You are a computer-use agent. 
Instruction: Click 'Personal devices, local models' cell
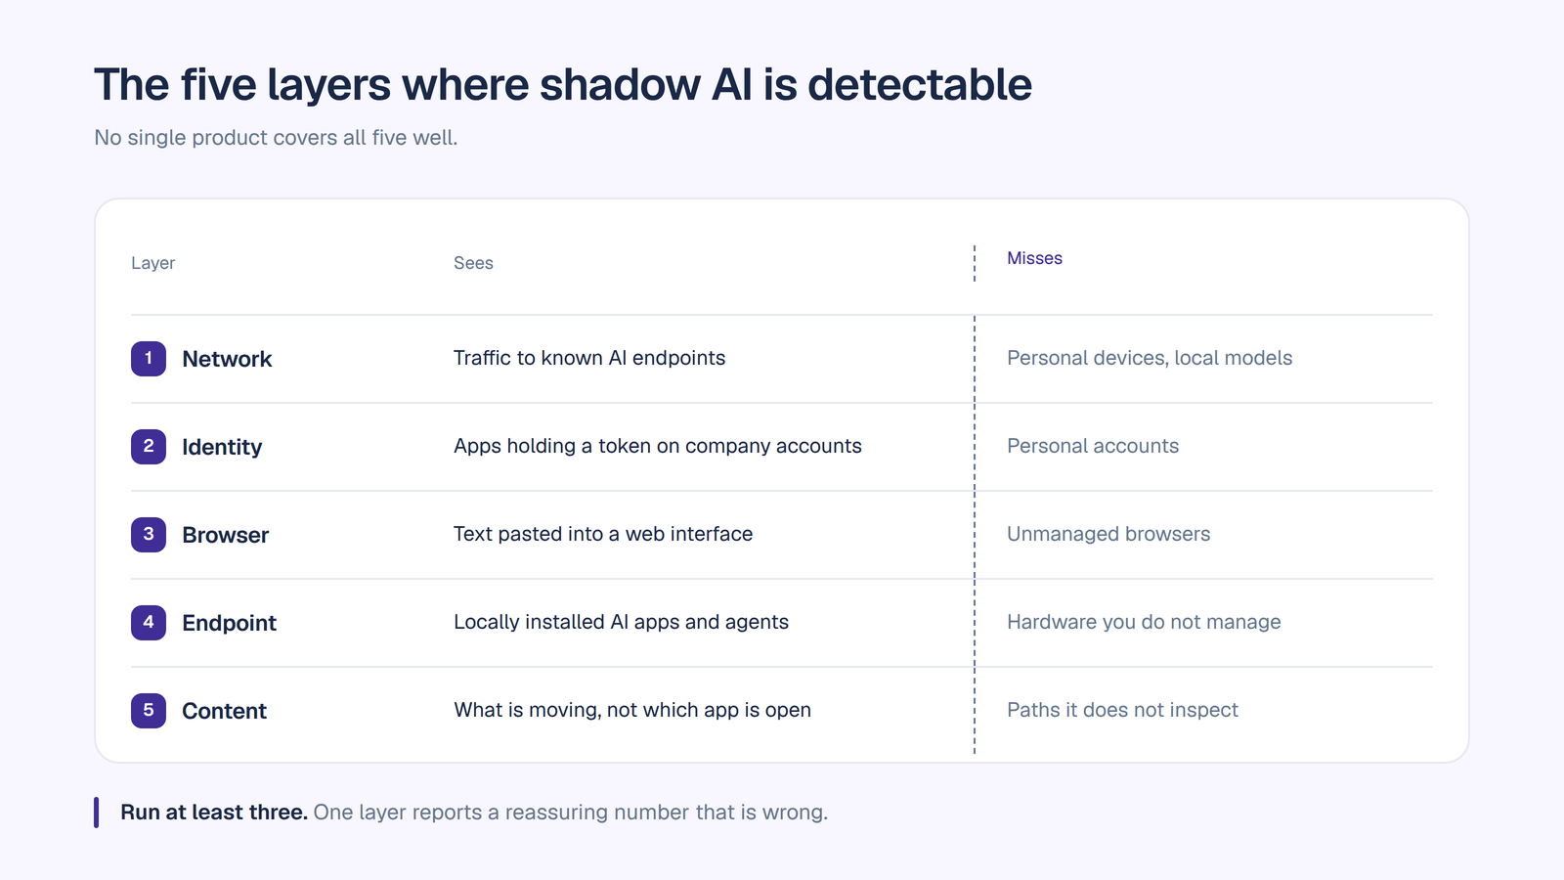[x=1150, y=358]
